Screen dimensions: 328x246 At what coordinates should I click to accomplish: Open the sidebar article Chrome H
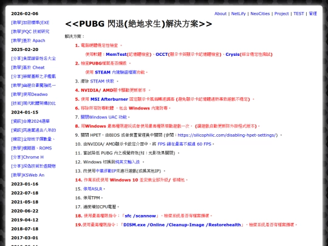(27, 157)
